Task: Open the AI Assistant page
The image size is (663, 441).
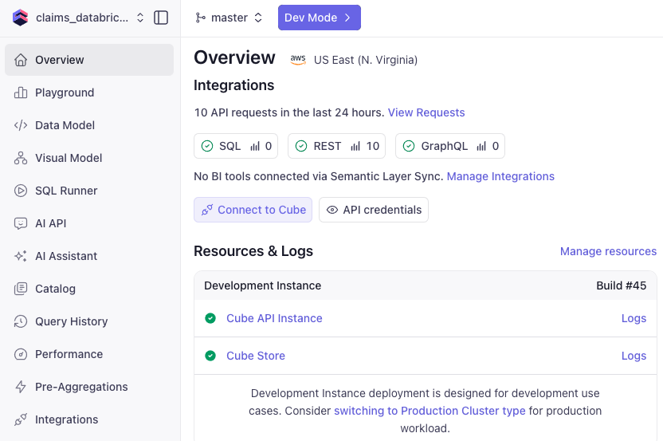Action: 89,256
